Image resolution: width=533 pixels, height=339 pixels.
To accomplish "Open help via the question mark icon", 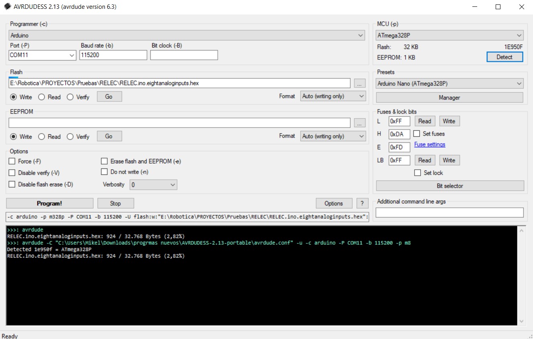I will [362, 203].
